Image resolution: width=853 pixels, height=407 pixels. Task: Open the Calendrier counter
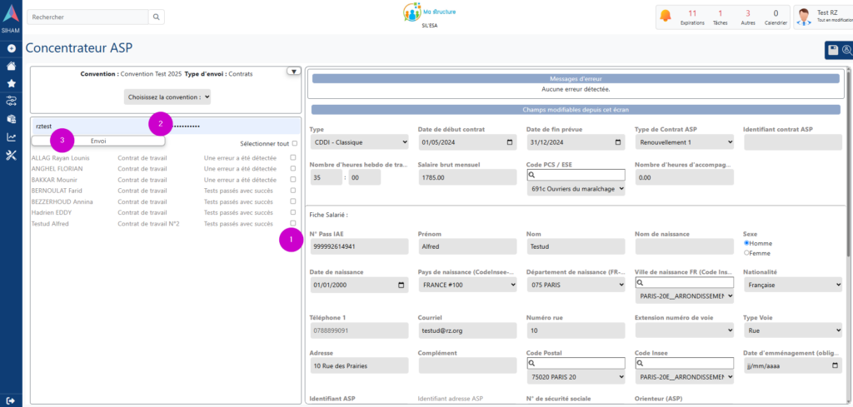(x=776, y=17)
